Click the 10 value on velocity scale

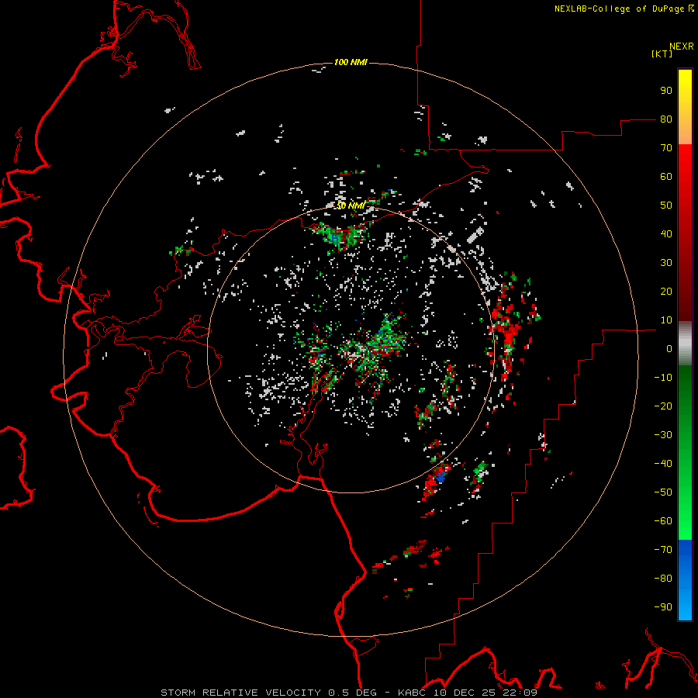pyautogui.click(x=666, y=320)
